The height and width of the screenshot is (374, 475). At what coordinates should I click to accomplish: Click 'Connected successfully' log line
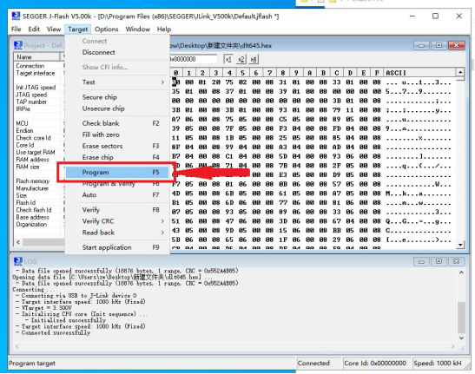coord(53,332)
